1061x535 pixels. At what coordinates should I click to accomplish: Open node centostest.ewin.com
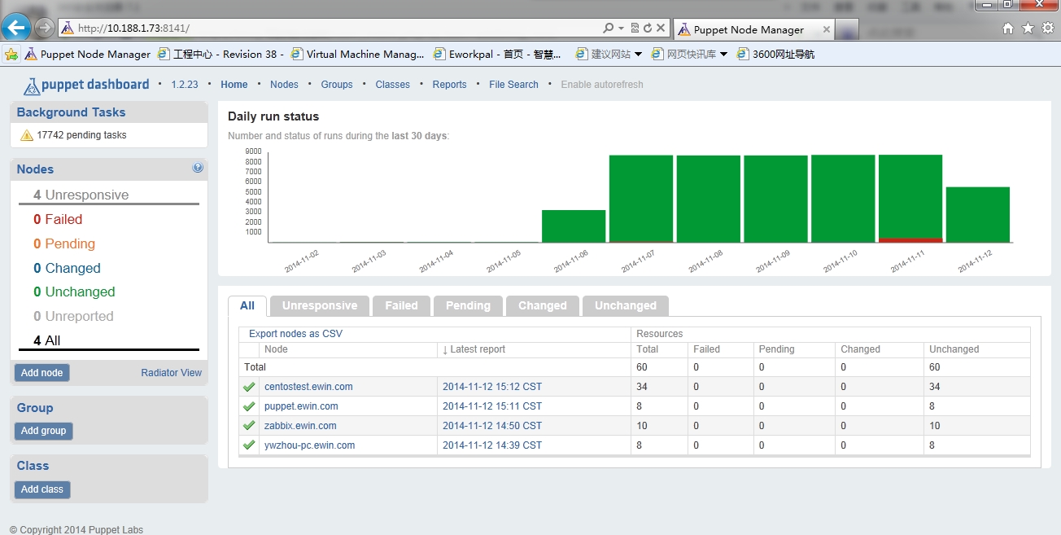308,387
